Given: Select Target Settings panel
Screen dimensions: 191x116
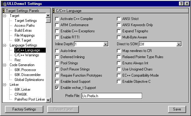Looking at the screenshot, I should [x=26, y=21].
